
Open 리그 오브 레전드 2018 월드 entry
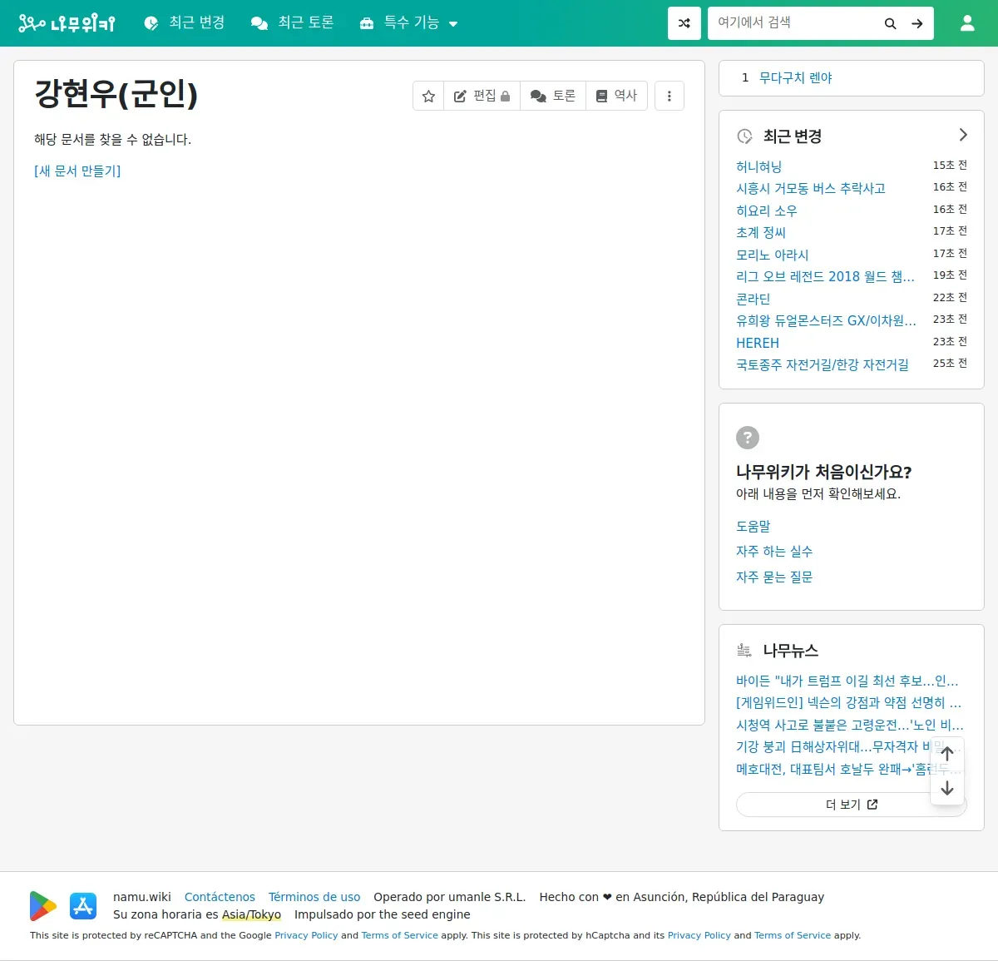[825, 276]
